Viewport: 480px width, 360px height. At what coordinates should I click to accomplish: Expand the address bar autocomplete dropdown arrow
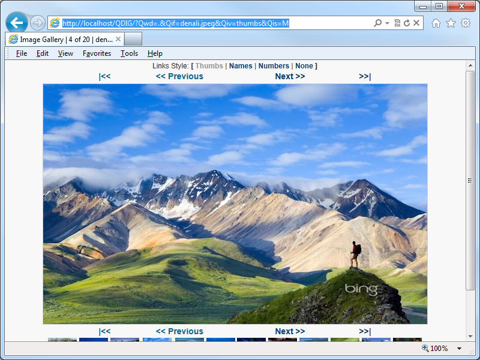[387, 23]
